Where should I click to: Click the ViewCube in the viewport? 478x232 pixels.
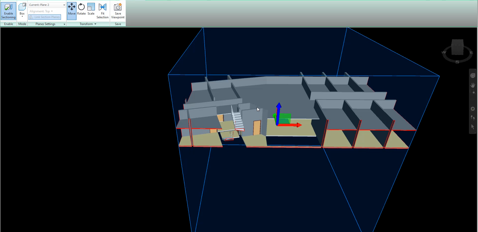coord(457,47)
